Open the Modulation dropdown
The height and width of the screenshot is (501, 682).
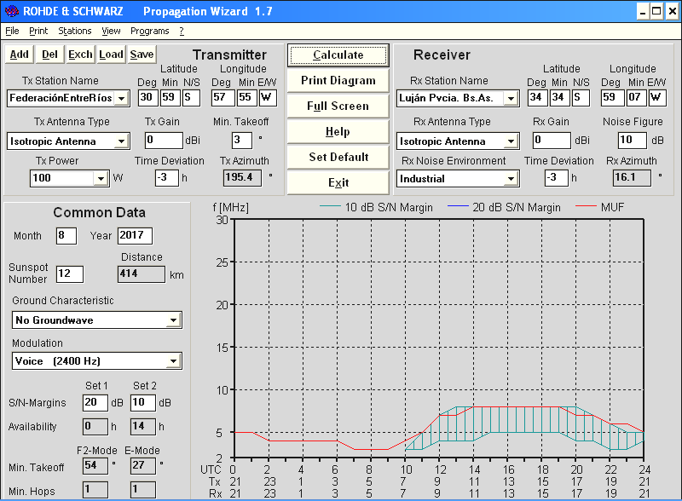[x=173, y=361]
